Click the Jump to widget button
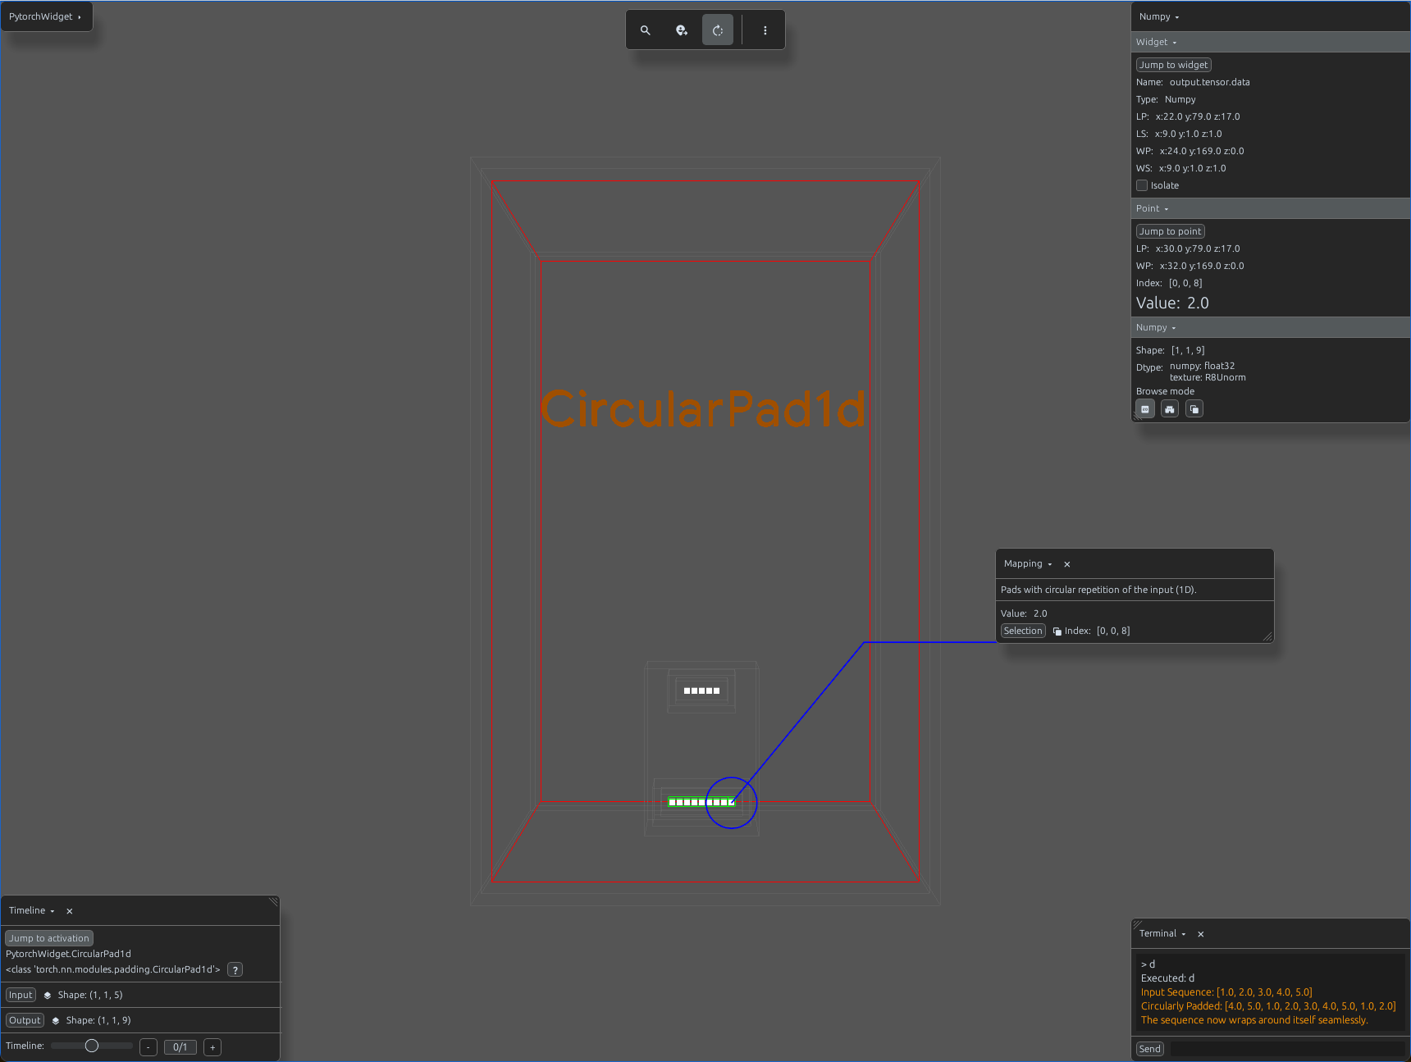Screen dimensions: 1411x1062 [1174, 65]
